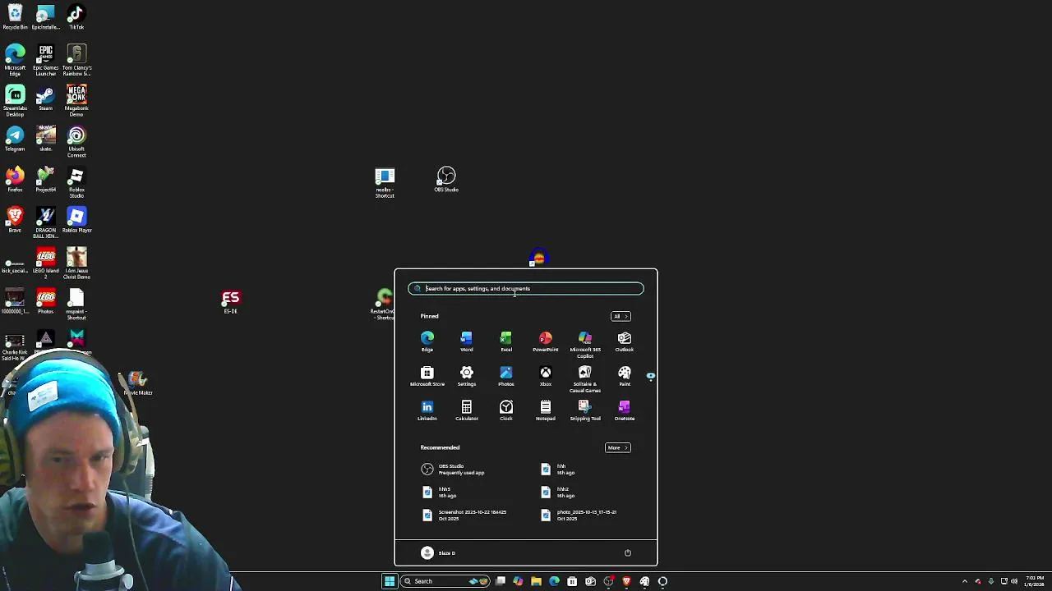Show more recommended items via More button

coord(617,447)
